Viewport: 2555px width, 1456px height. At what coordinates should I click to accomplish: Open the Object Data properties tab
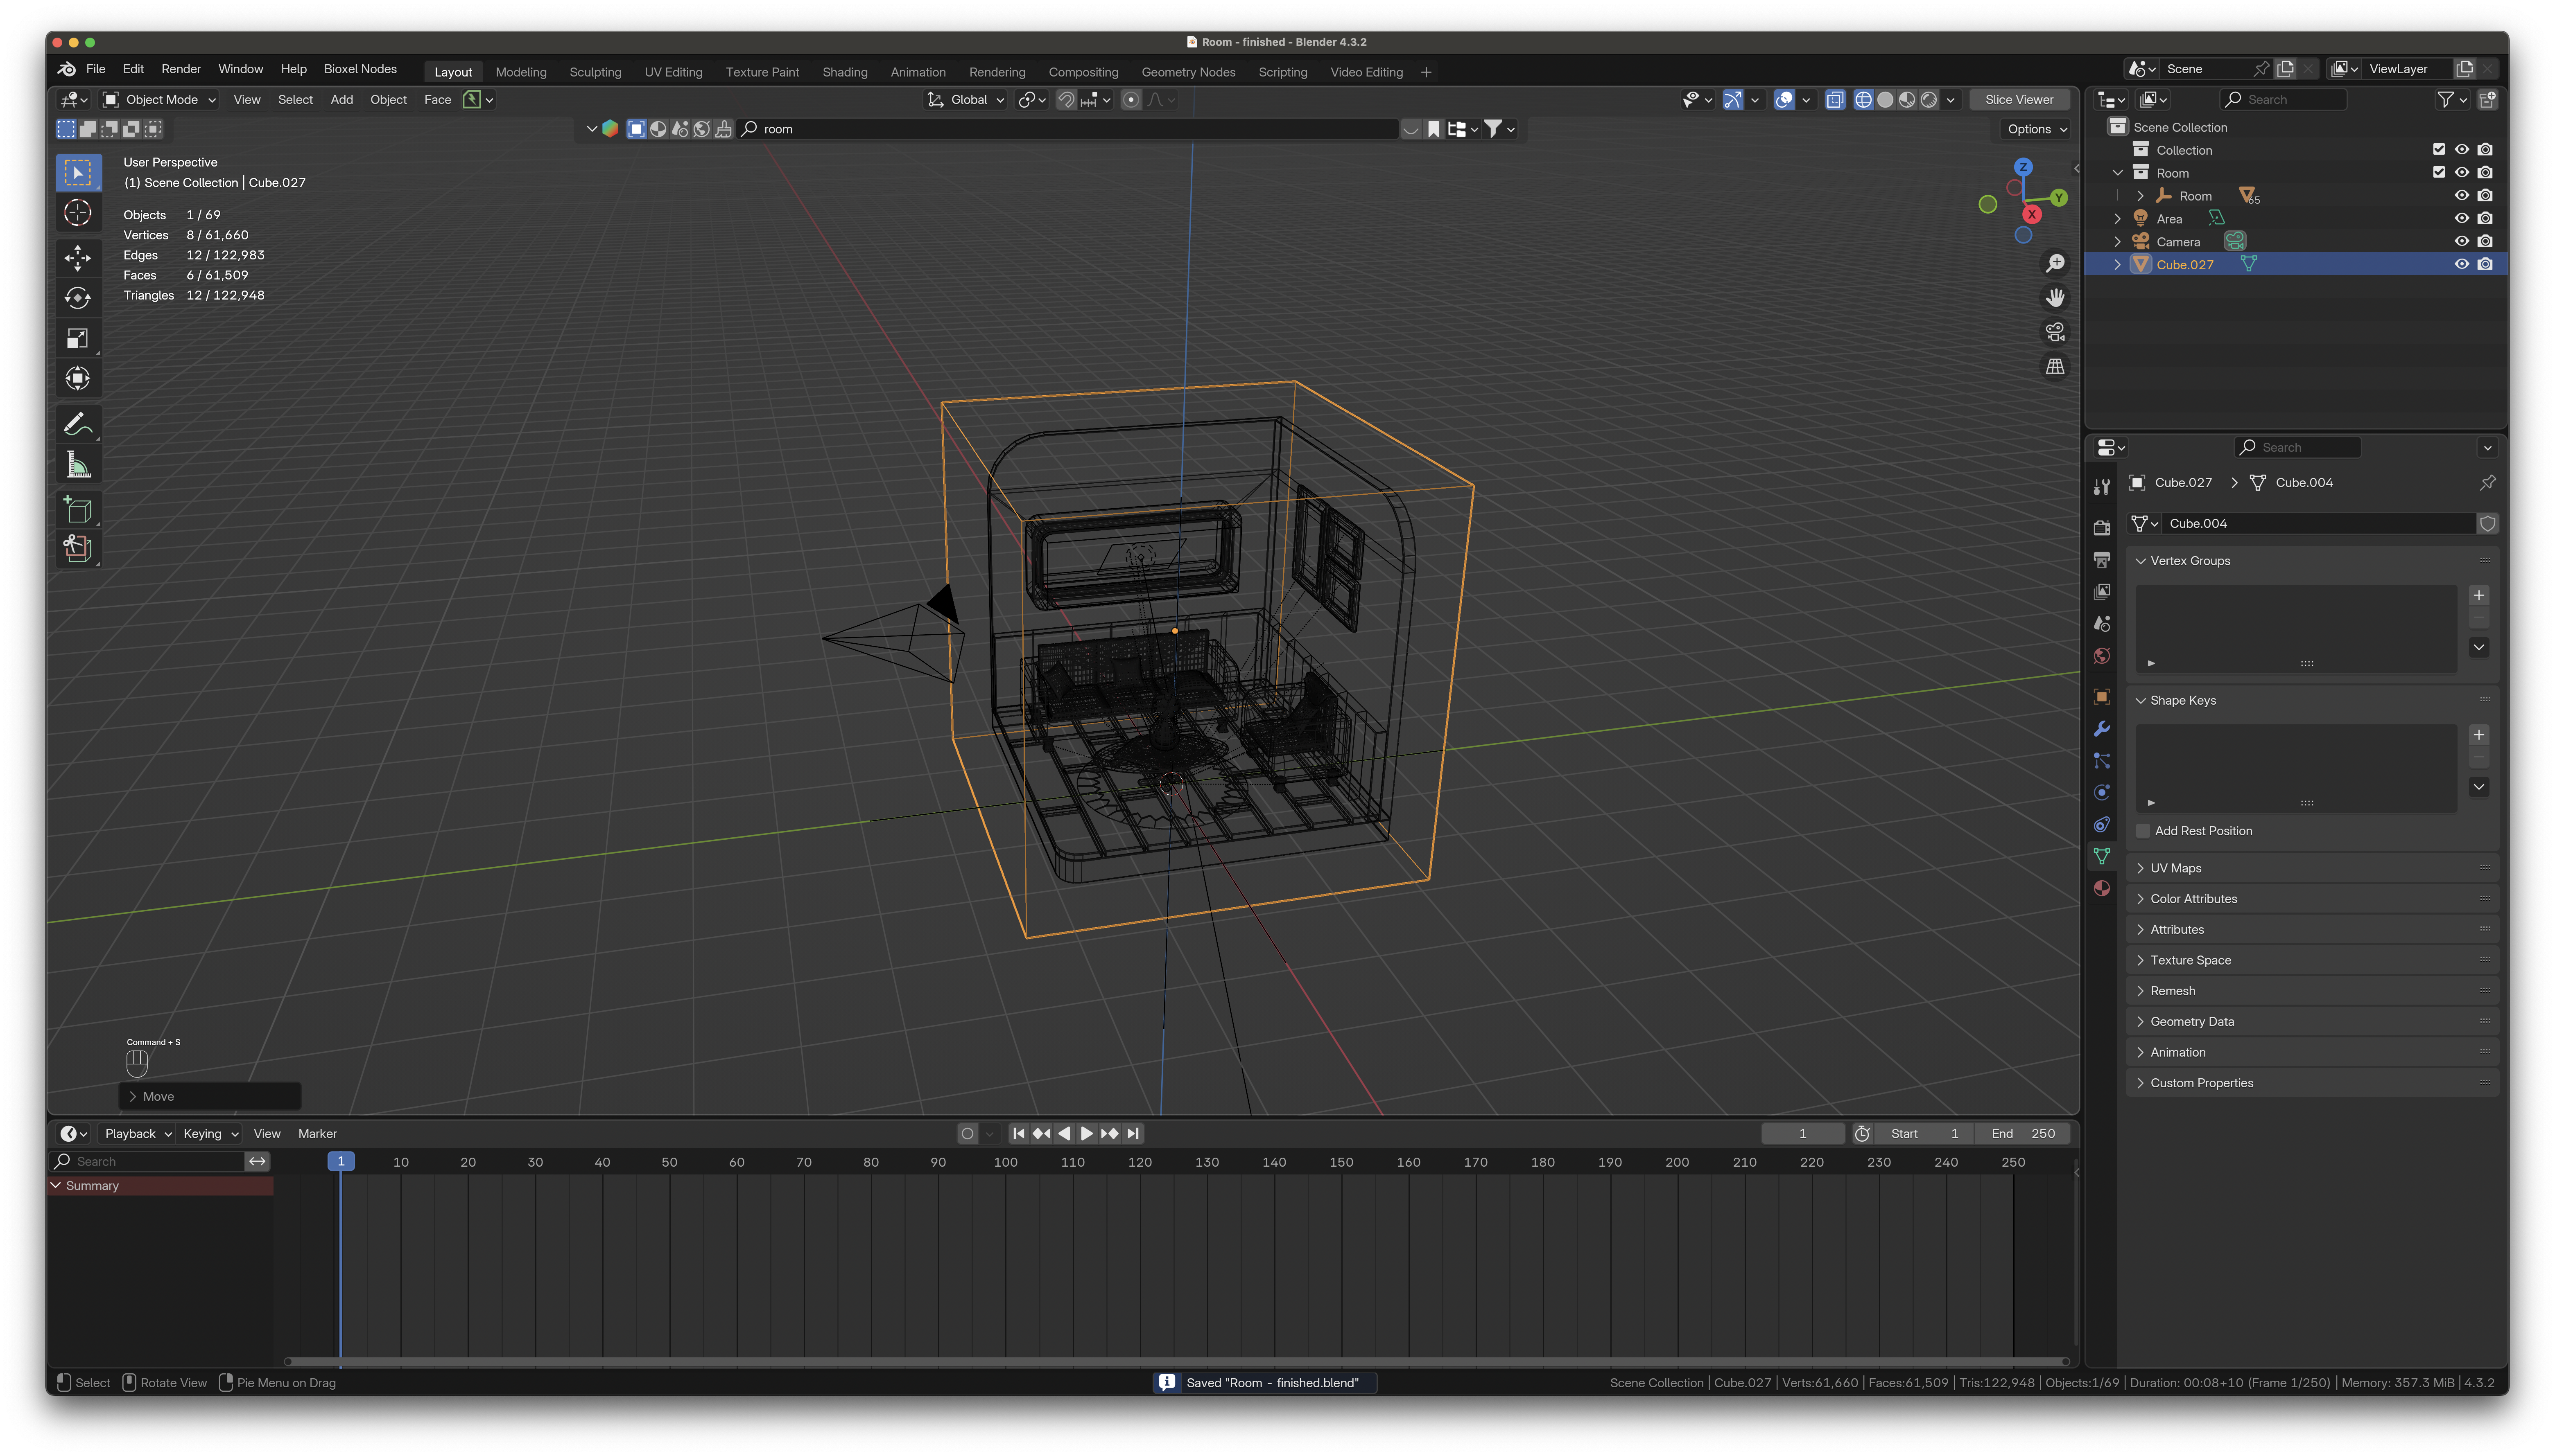pyautogui.click(x=2102, y=856)
